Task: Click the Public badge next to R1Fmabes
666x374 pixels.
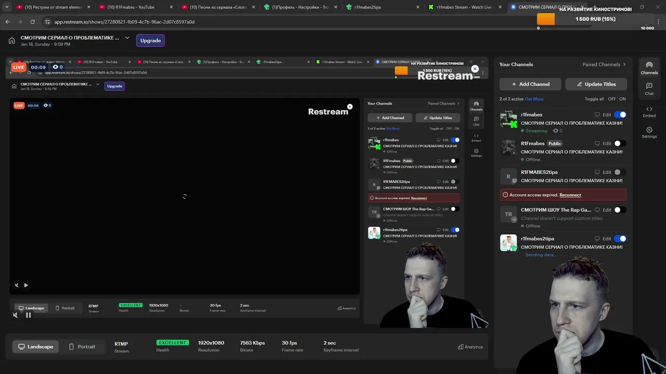Action: tap(555, 143)
